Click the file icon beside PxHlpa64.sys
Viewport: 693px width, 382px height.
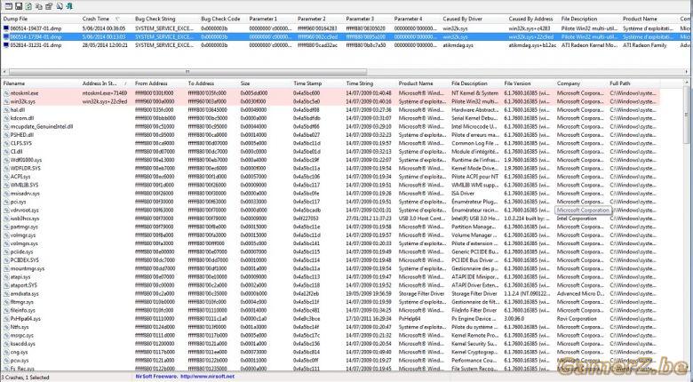click(x=6, y=319)
